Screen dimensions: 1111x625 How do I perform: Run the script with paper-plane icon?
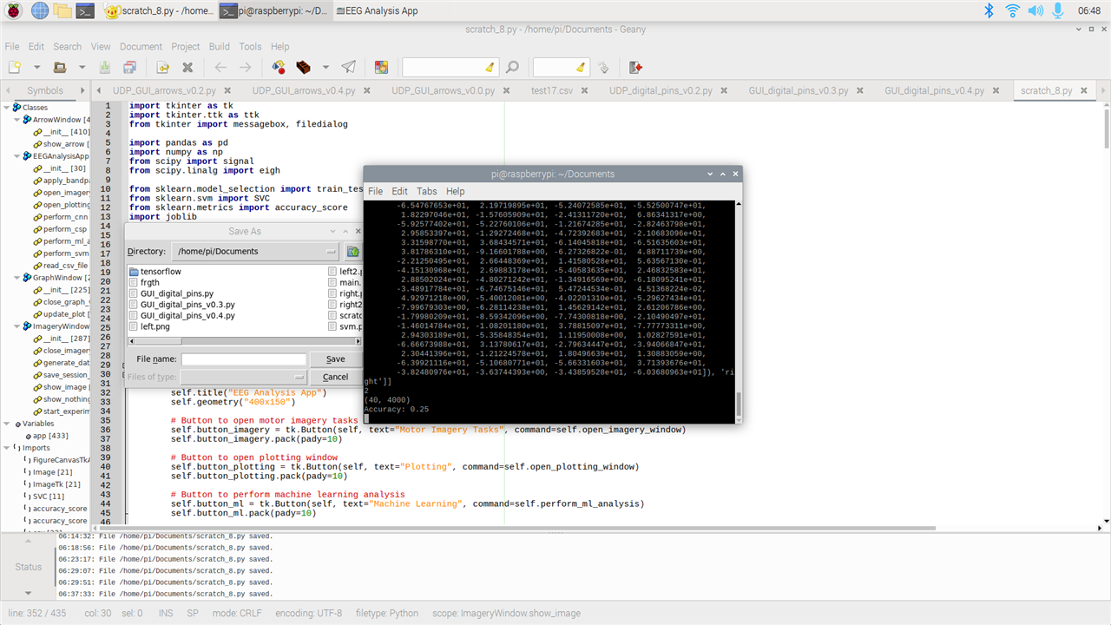point(348,67)
